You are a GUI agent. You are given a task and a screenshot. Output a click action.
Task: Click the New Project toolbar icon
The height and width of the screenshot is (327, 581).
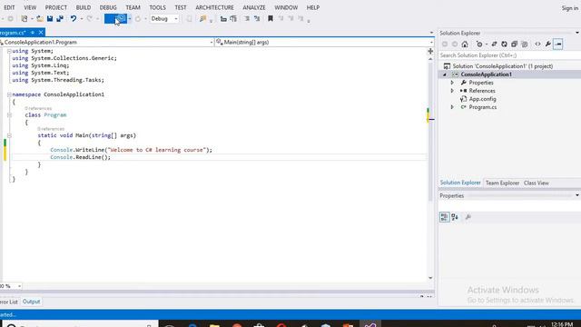[x=25, y=18]
